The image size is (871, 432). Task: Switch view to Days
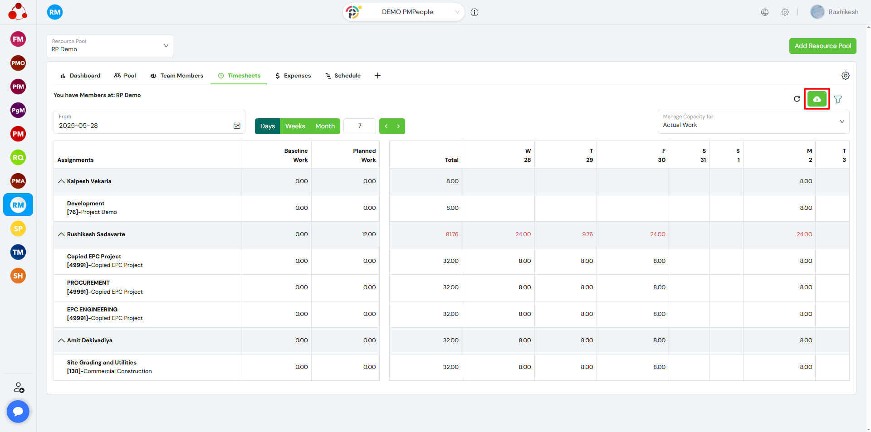click(267, 126)
